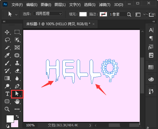Click the Photoshop Ps logo icon

click(5, 4)
